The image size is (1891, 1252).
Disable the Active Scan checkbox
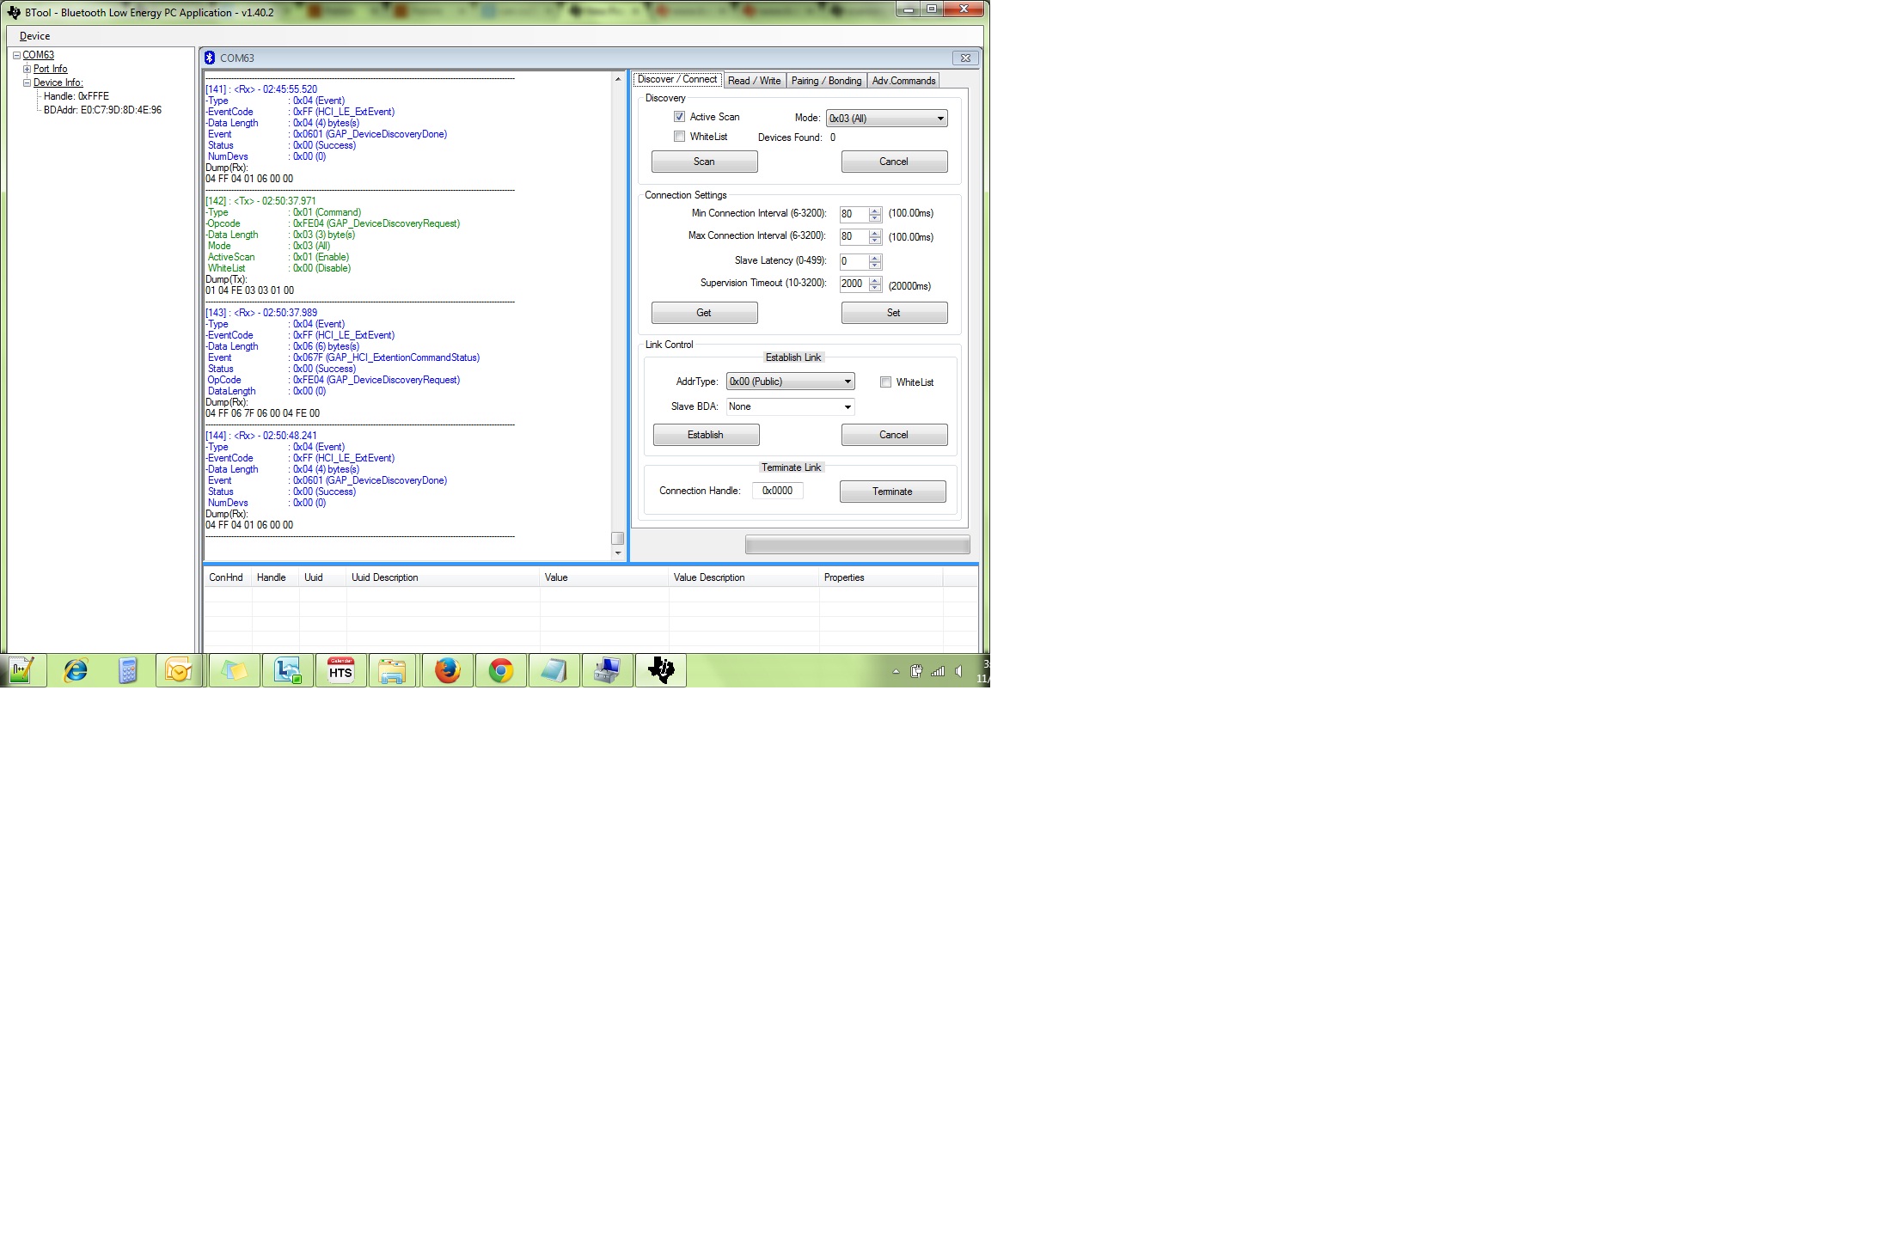pyautogui.click(x=680, y=117)
